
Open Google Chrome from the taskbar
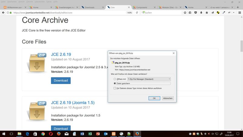coord(43,134)
